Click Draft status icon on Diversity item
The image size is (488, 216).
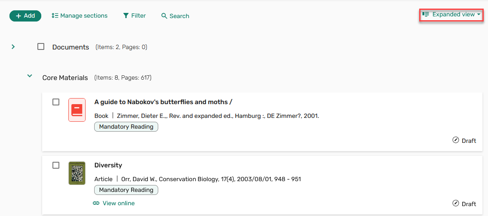click(x=456, y=203)
